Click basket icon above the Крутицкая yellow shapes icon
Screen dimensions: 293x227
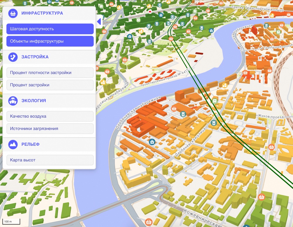(107, 72)
